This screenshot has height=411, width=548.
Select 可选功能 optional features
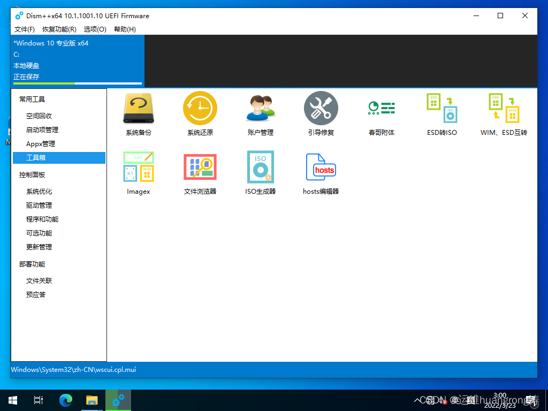pos(39,233)
